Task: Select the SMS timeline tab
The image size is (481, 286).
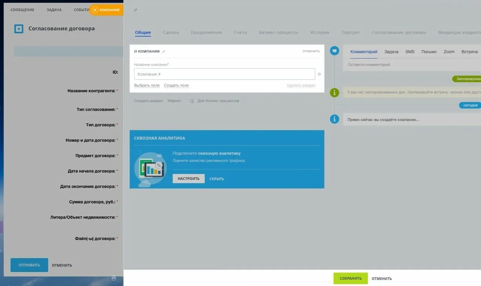Action: (x=410, y=52)
